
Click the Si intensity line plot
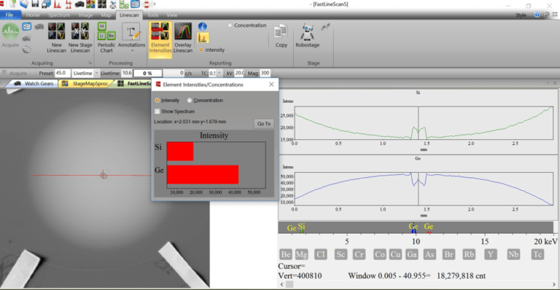(x=424, y=123)
